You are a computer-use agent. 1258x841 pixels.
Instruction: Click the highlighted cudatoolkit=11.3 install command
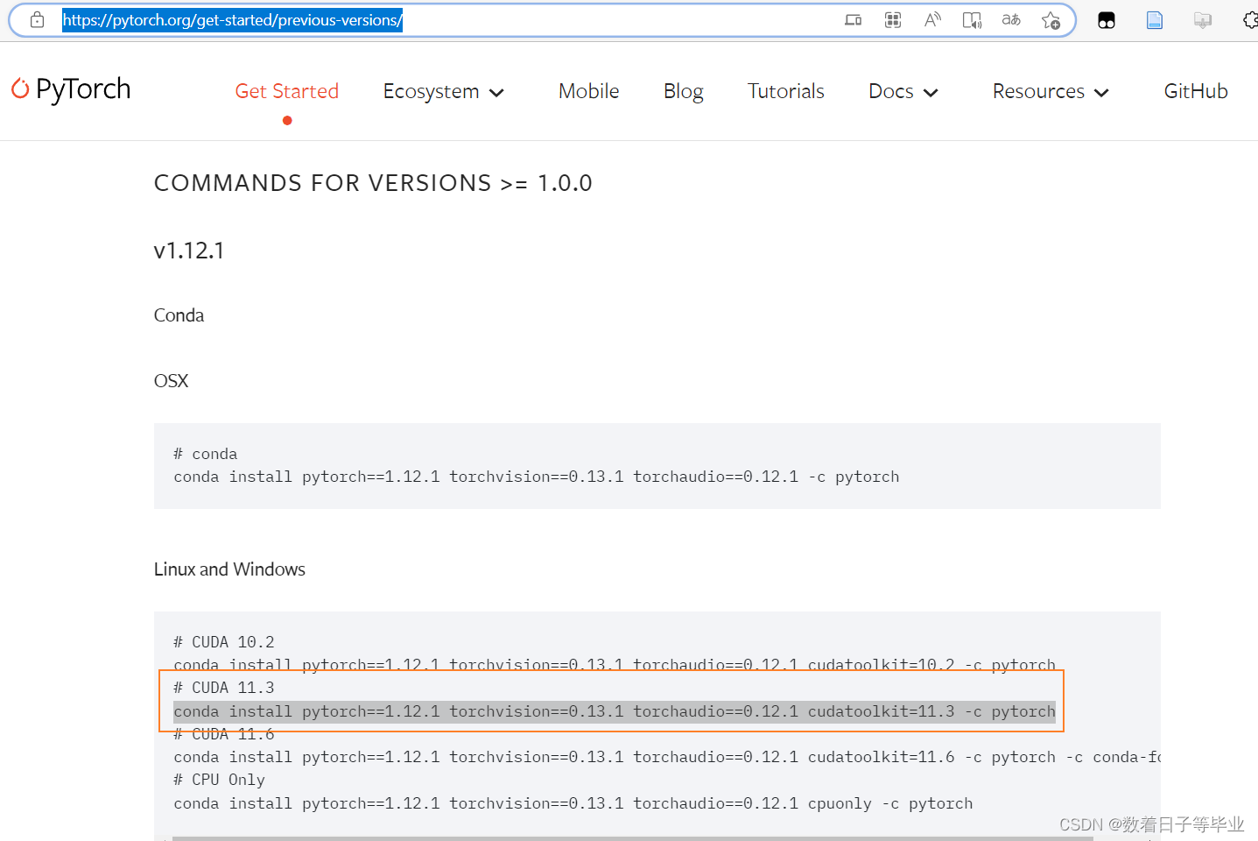(x=615, y=711)
